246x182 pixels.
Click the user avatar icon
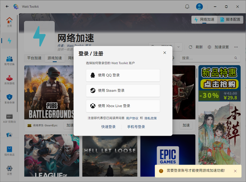199,6
